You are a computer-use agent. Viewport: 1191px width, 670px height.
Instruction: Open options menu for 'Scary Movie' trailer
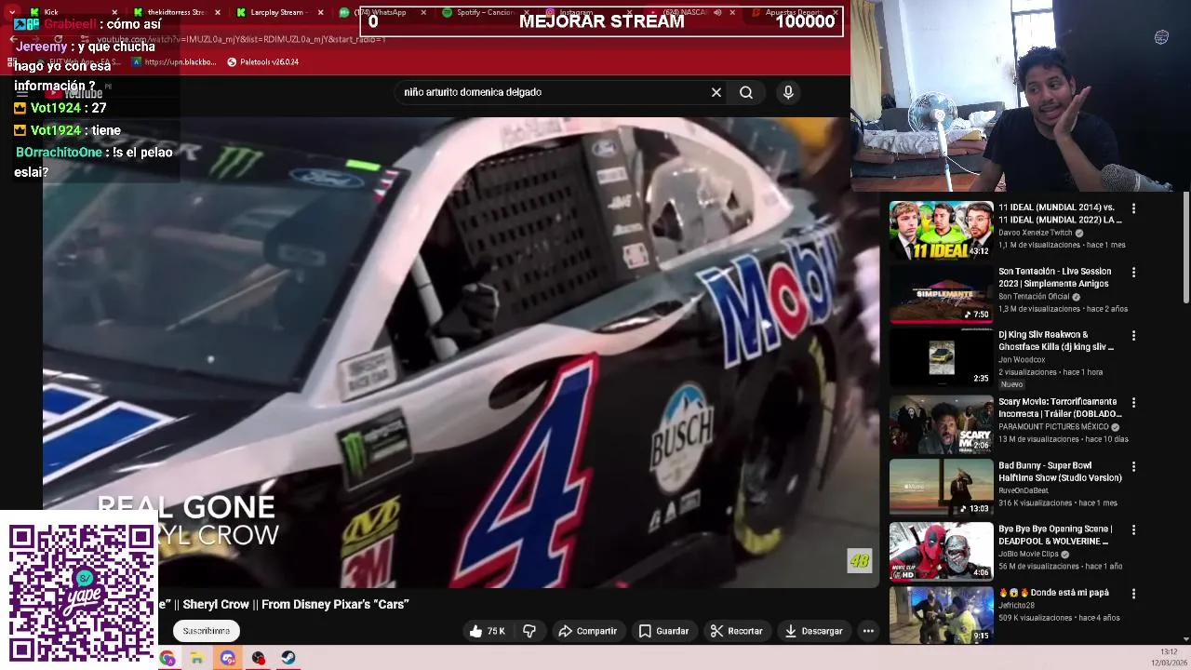pos(1133,402)
